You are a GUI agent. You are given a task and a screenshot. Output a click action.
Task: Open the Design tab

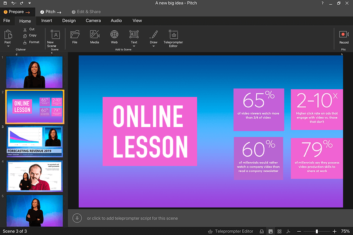coord(69,21)
